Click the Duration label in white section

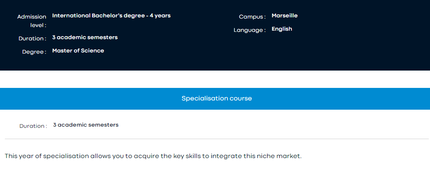pos(33,126)
